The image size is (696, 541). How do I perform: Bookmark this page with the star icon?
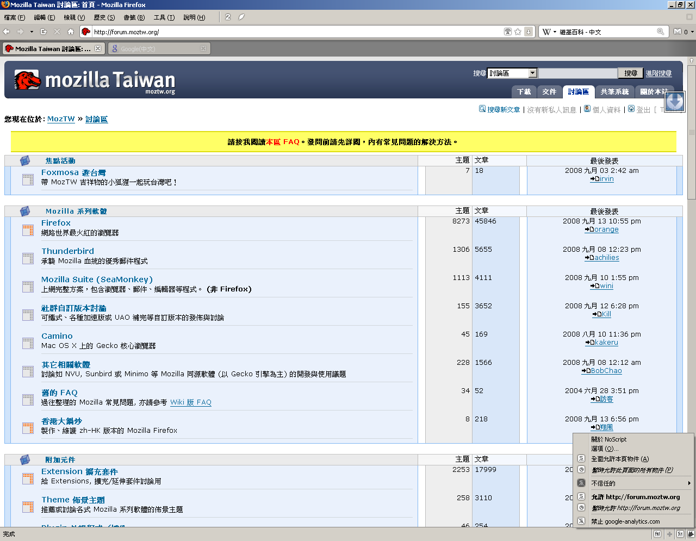pos(518,32)
